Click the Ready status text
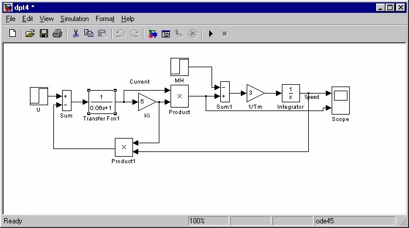 (13, 221)
